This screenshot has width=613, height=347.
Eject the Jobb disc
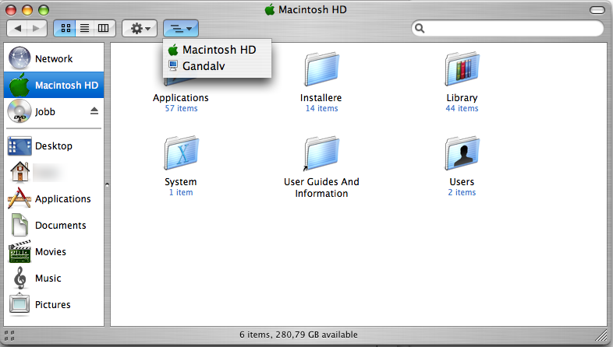[94, 111]
